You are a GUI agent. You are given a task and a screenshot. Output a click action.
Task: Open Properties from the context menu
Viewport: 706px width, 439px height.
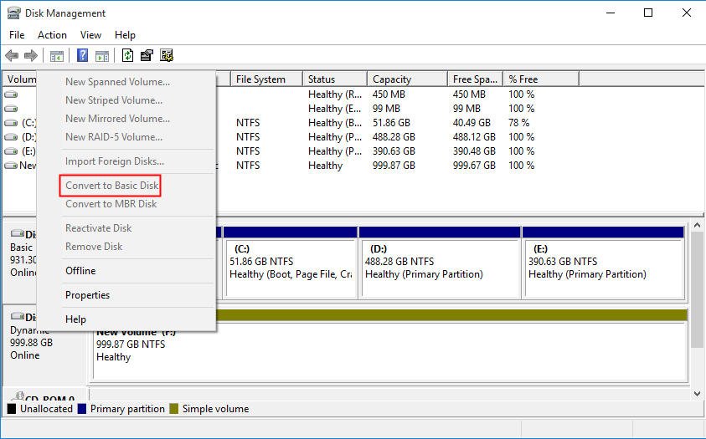point(87,295)
